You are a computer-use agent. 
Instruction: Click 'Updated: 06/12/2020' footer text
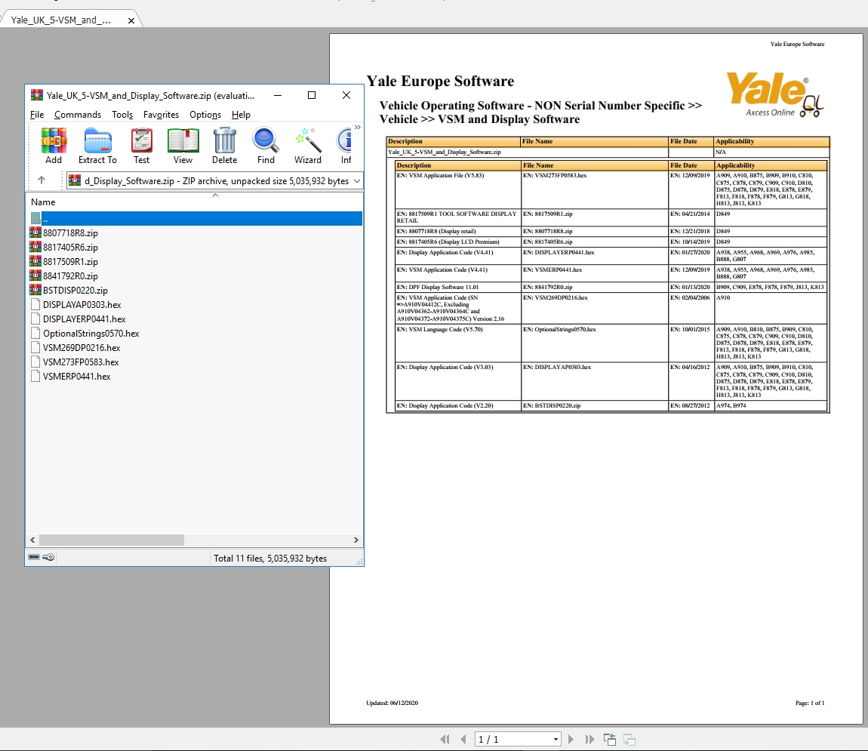392,703
